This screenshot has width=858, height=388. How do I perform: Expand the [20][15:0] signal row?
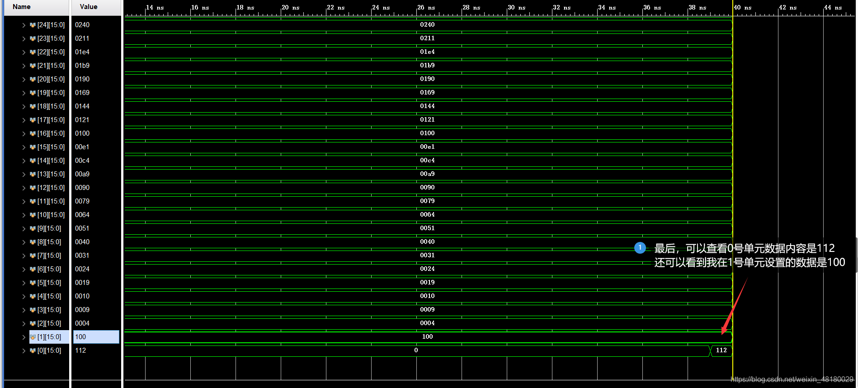click(24, 80)
